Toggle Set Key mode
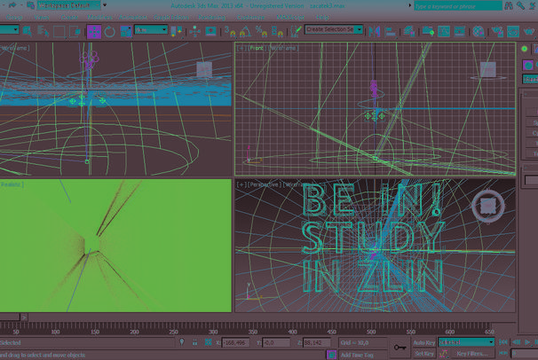Screen dimensions: 538x360 pyautogui.click(x=424, y=354)
